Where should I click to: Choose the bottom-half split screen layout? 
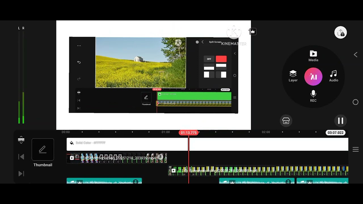tap(209, 67)
